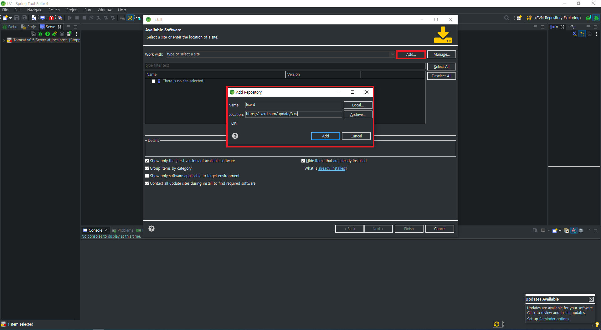Click the type filter text field
The width and height of the screenshot is (601, 330).
pyautogui.click(x=285, y=66)
